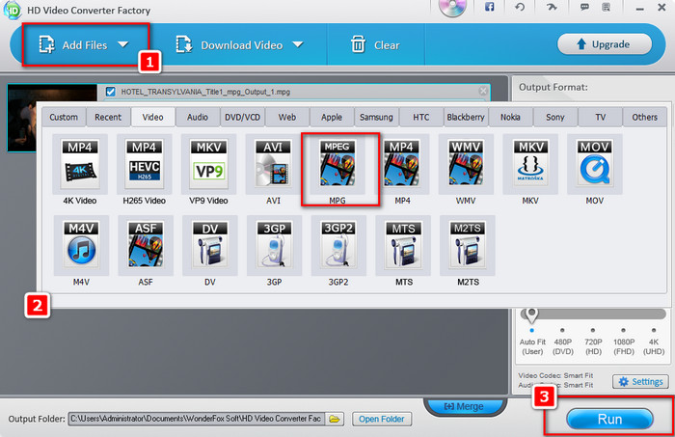675x437 pixels.
Task: Switch to the HTC tab
Action: tap(421, 117)
